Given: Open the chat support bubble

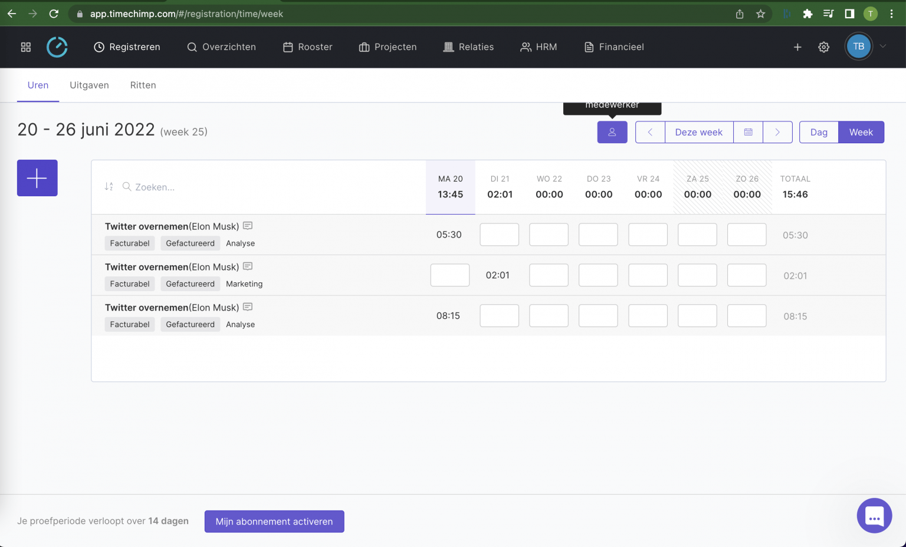Looking at the screenshot, I should pos(874,516).
